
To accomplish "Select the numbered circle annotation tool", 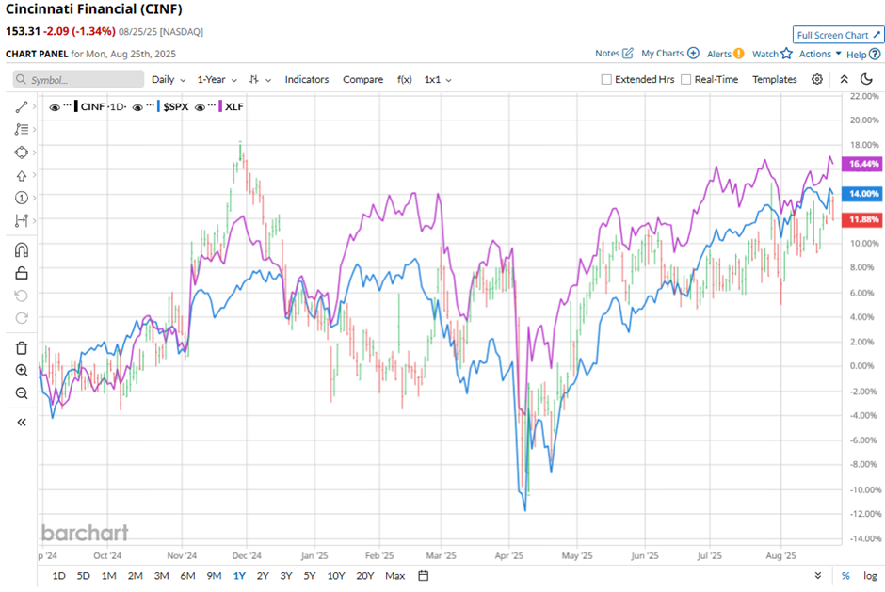I will pyautogui.click(x=22, y=198).
